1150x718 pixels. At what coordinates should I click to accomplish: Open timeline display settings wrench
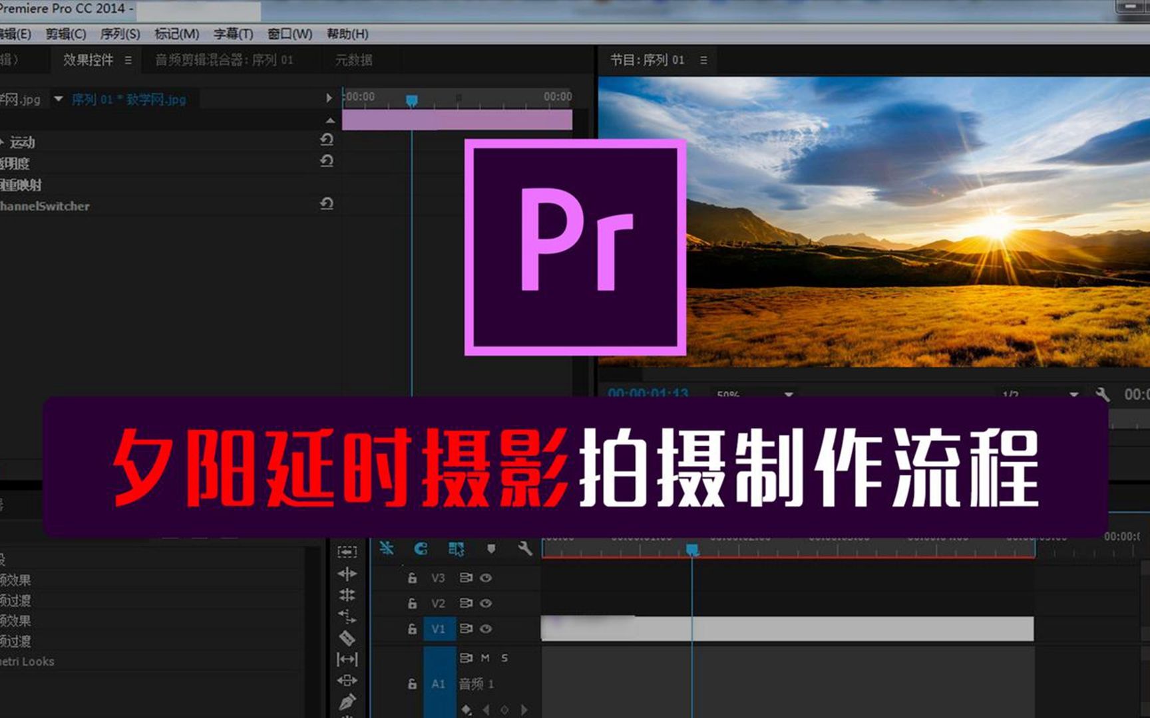tap(525, 548)
